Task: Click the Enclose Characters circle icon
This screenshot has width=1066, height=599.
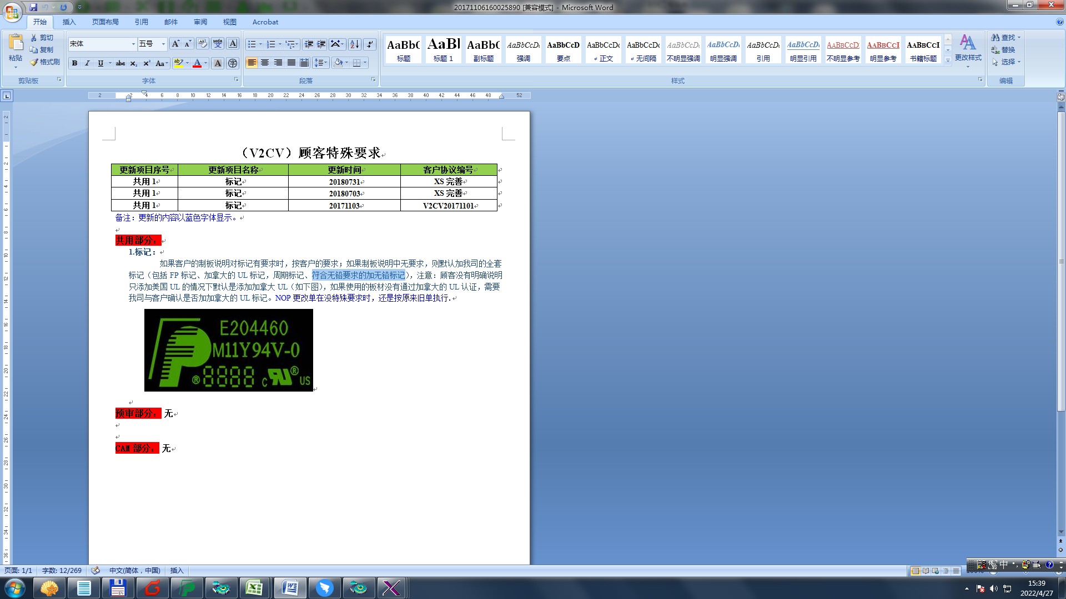Action: point(233,63)
